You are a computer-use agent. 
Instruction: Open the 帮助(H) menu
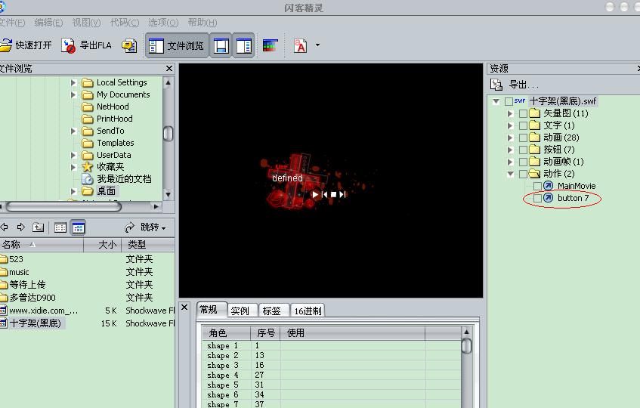[x=203, y=23]
